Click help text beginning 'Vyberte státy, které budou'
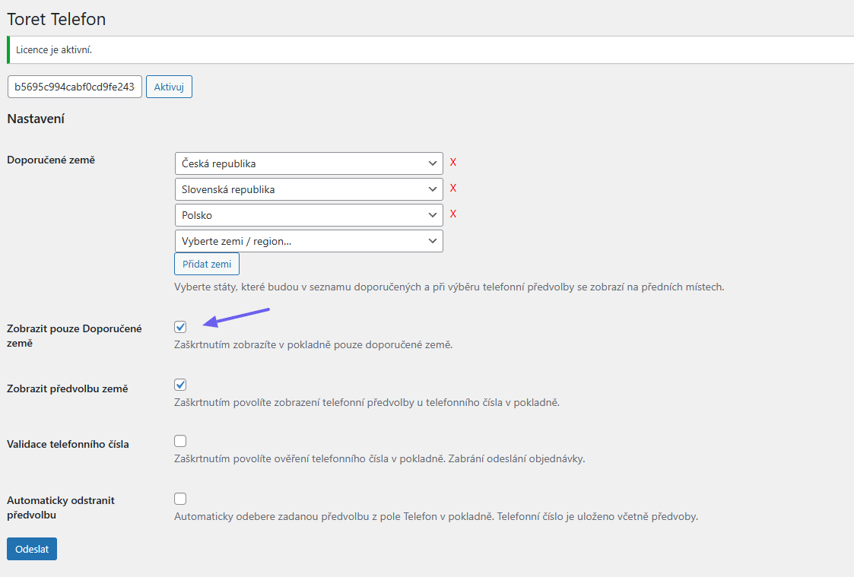Image resolution: width=854 pixels, height=577 pixels. click(449, 287)
